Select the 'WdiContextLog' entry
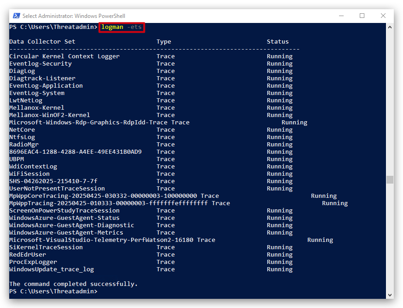The width and height of the screenshot is (403, 308). pyautogui.click(x=33, y=167)
